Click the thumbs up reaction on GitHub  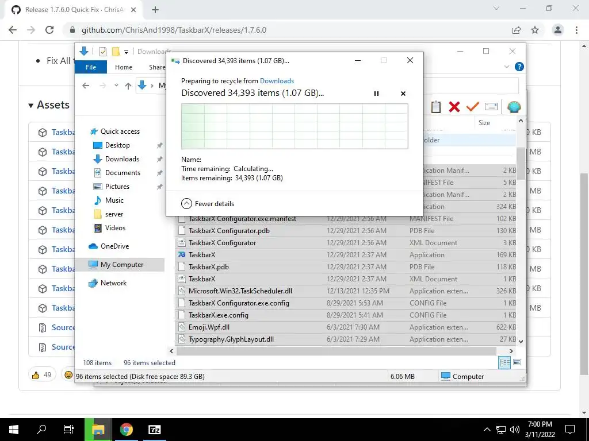click(41, 374)
